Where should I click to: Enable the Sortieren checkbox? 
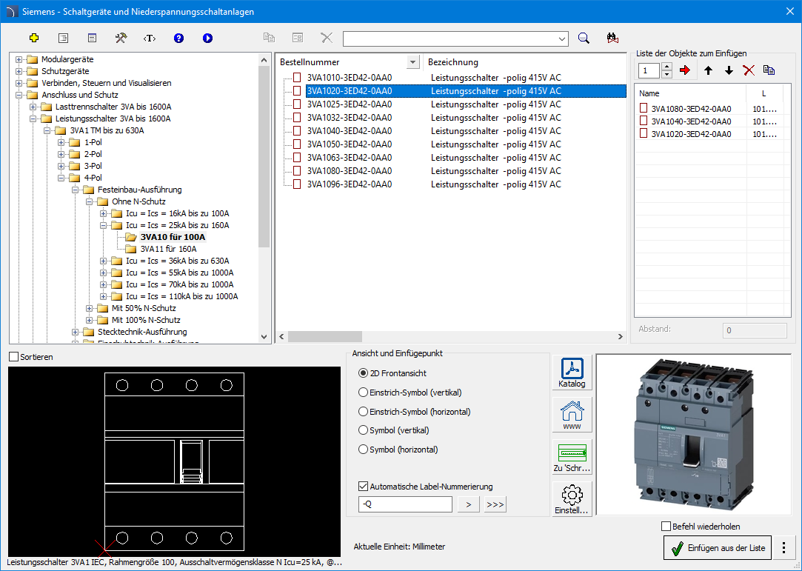click(14, 357)
